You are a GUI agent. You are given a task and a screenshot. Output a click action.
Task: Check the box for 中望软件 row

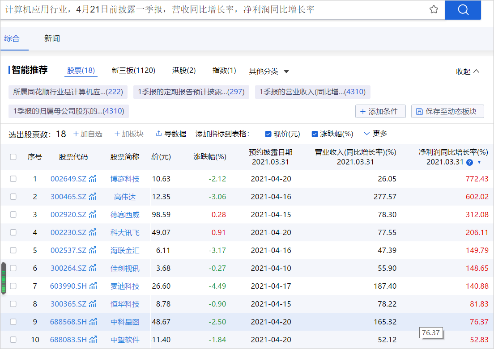click(13, 340)
